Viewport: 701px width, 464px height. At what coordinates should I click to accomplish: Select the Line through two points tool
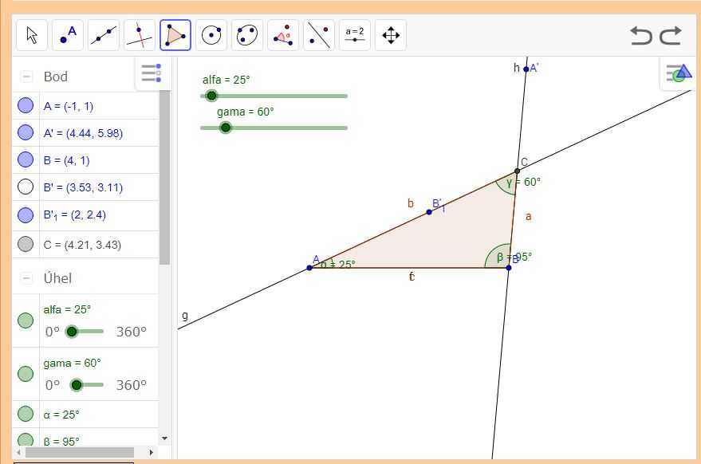[x=104, y=35]
